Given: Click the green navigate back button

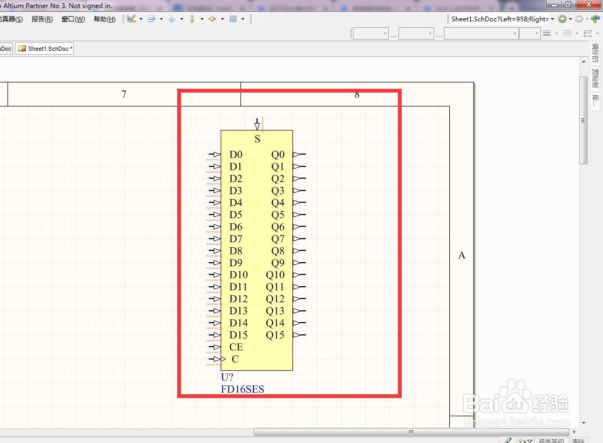Looking at the screenshot, I should coord(562,19).
